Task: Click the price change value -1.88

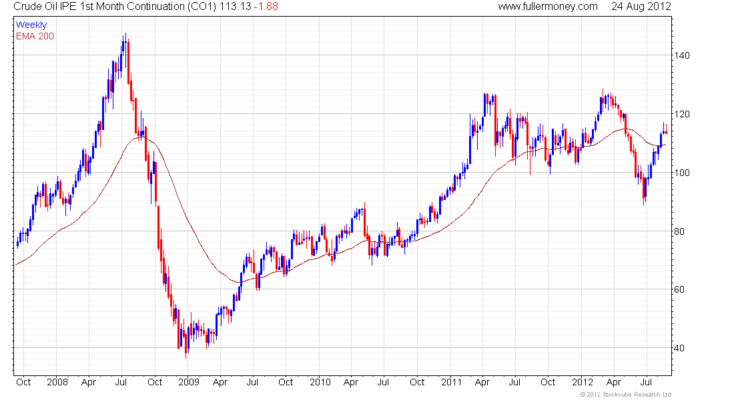Action: [266, 7]
